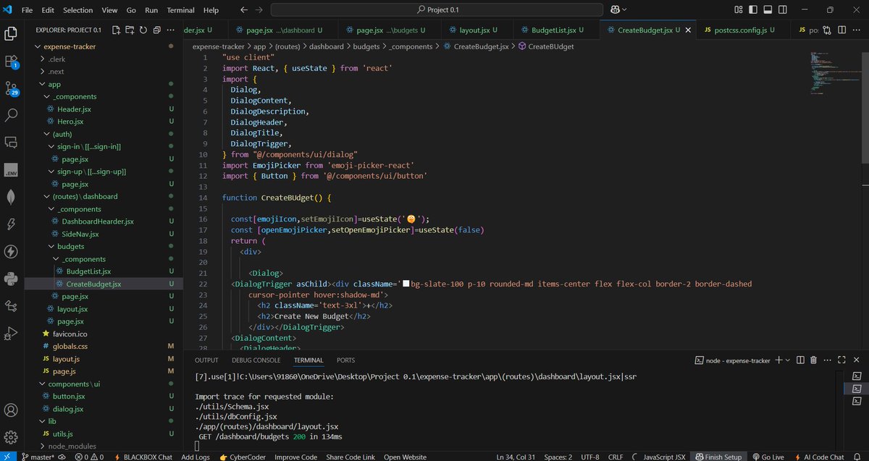Collapse the (auth) folder
This screenshot has width=869, height=461.
pyautogui.click(x=47, y=134)
